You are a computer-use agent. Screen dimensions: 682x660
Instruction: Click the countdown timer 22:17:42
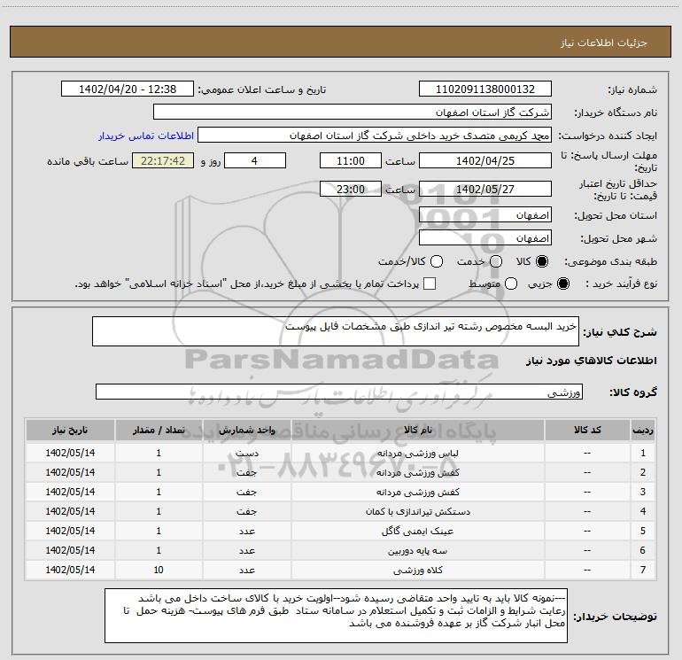point(163,160)
